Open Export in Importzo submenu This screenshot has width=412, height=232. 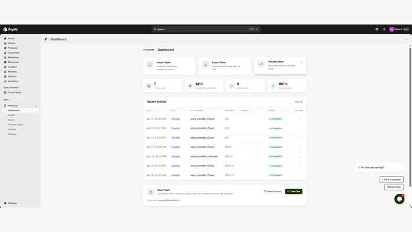pos(11,120)
